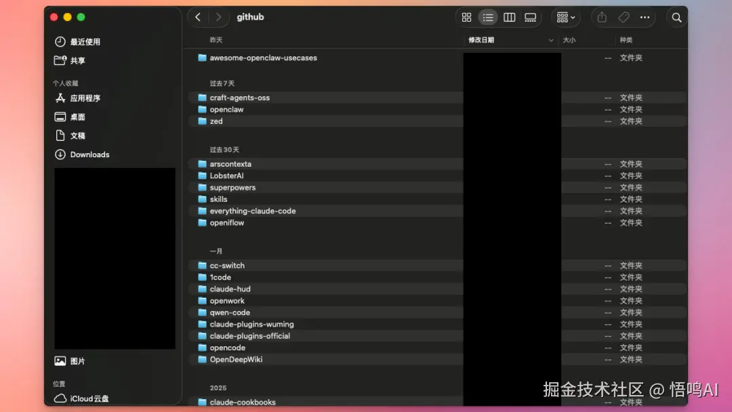732x412 pixels.
Task: Open 图片 in the sidebar
Action: click(x=70, y=360)
